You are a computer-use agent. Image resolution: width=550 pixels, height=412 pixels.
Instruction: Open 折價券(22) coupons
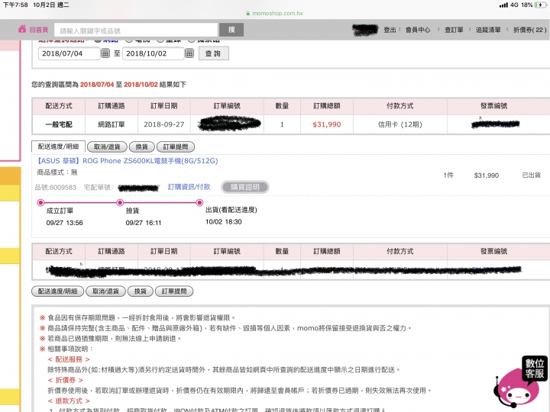pos(529,30)
